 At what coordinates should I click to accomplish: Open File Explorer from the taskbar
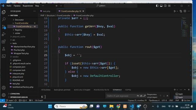(111, 106)
